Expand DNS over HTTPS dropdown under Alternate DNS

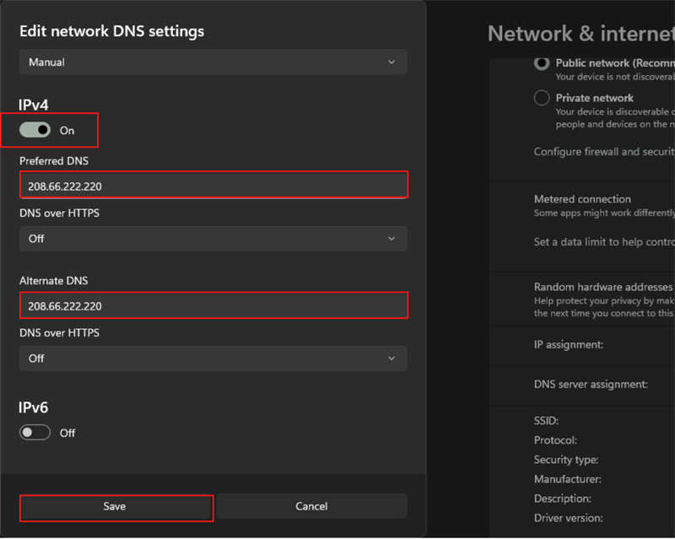213,358
